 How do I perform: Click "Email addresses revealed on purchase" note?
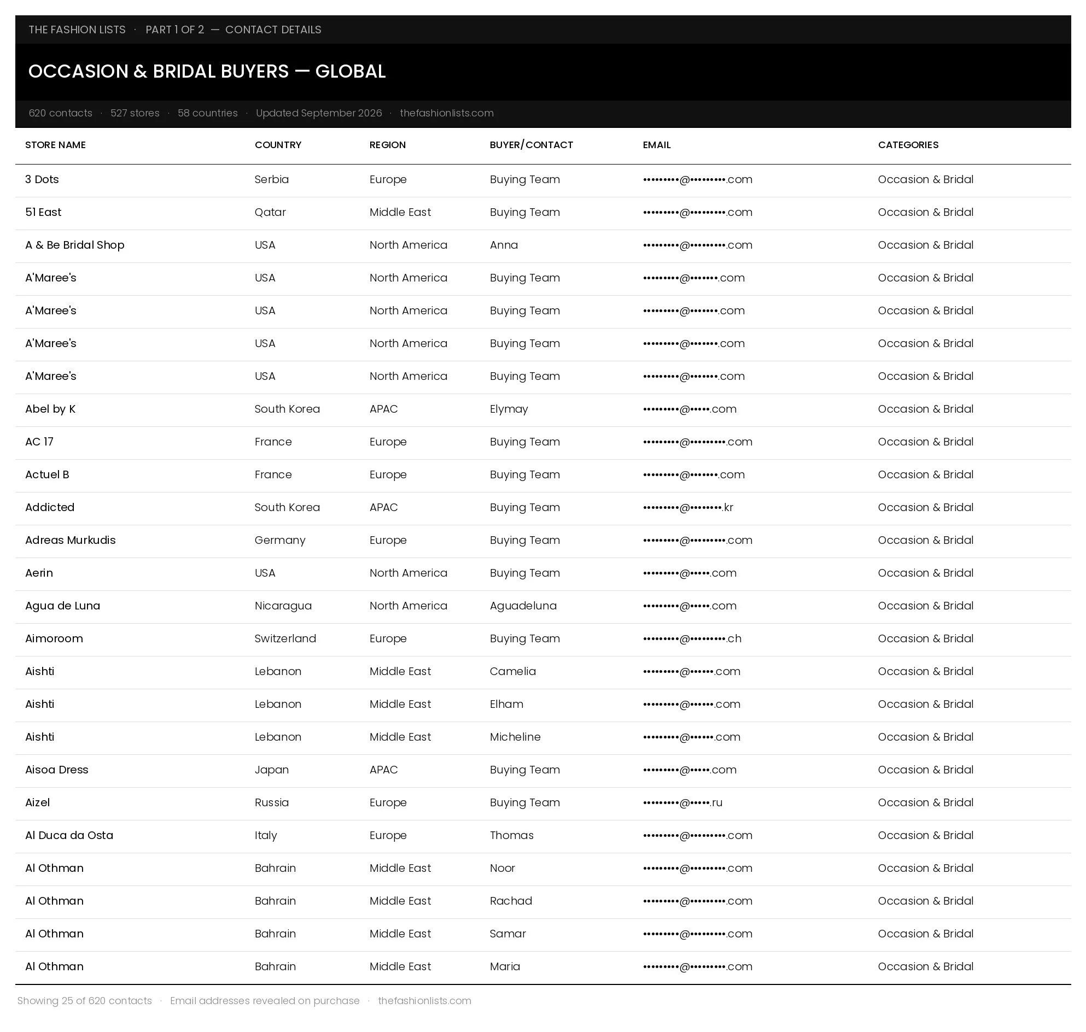[x=265, y=1001]
